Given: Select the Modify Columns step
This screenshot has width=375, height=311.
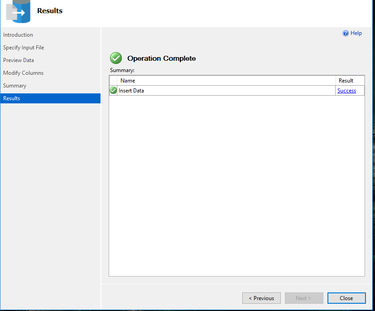Looking at the screenshot, I should tap(24, 73).
